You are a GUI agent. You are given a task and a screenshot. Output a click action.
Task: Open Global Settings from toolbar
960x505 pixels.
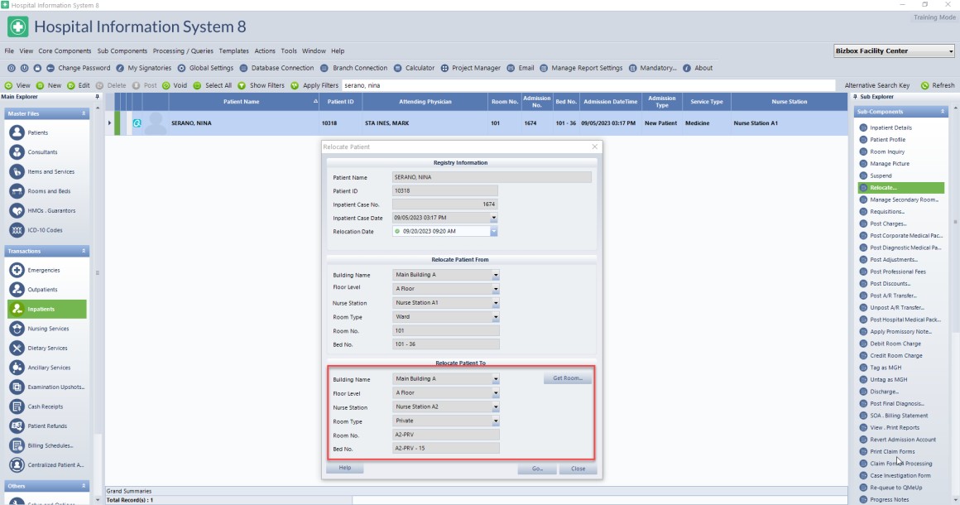pyautogui.click(x=181, y=68)
